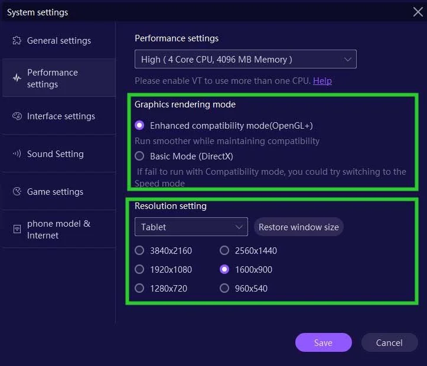Click the Help link for VT
The height and width of the screenshot is (366, 427).
tap(322, 80)
